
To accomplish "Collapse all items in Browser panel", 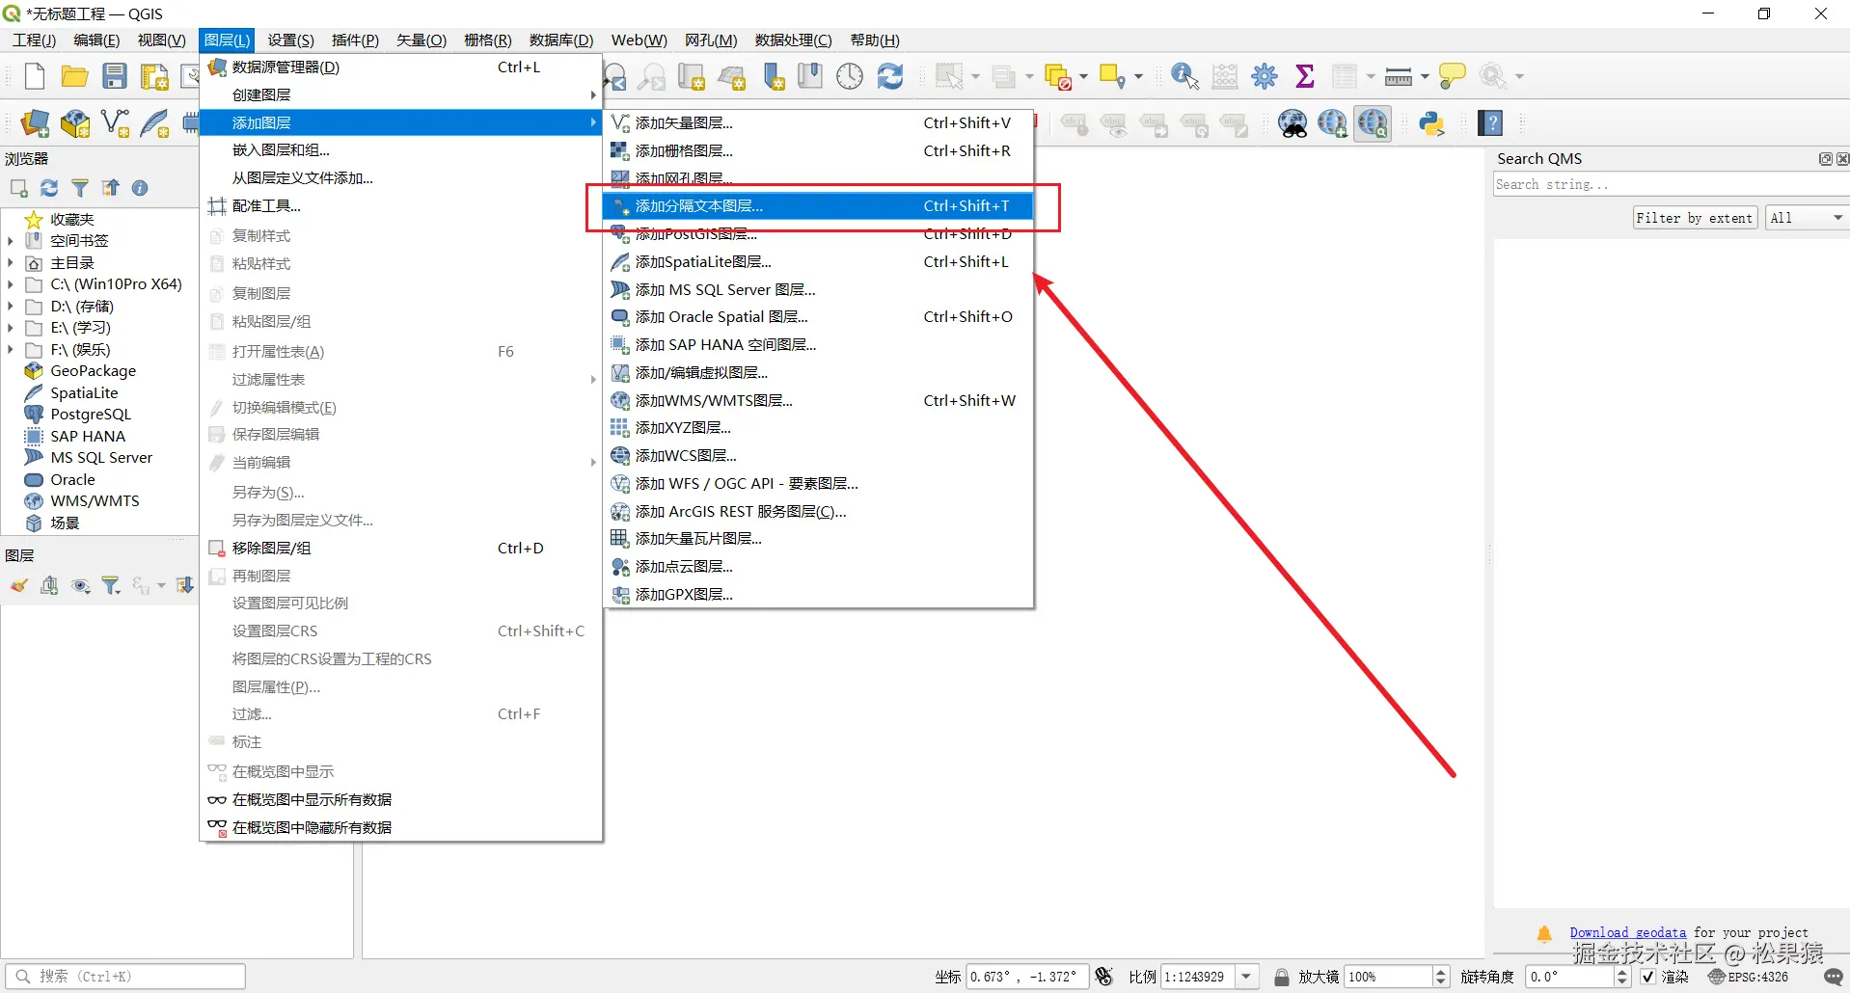I will tap(111, 188).
